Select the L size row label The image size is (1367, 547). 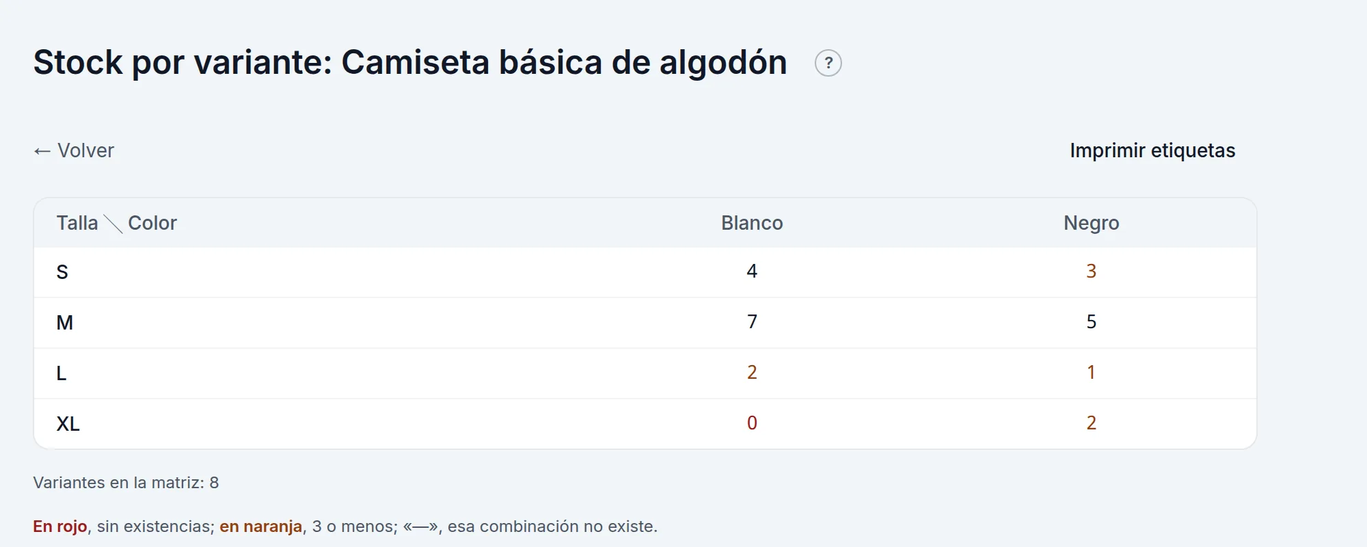(62, 373)
